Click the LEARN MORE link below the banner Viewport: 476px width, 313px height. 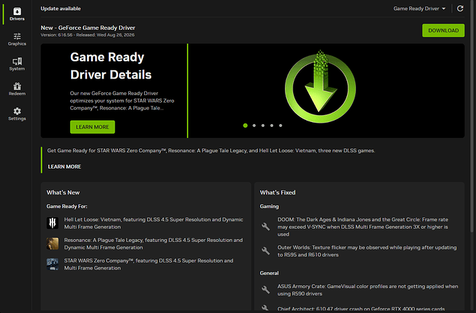point(64,167)
